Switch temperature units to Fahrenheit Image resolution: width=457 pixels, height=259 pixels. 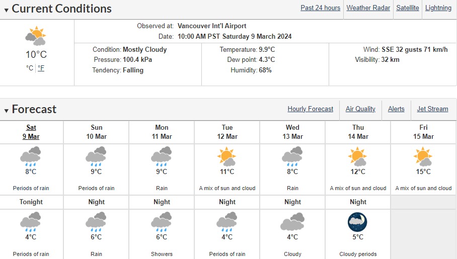[x=41, y=68]
